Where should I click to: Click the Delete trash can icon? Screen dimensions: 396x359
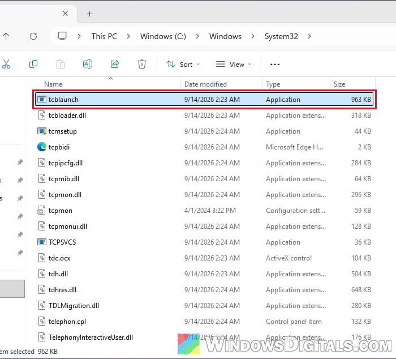pos(142,64)
